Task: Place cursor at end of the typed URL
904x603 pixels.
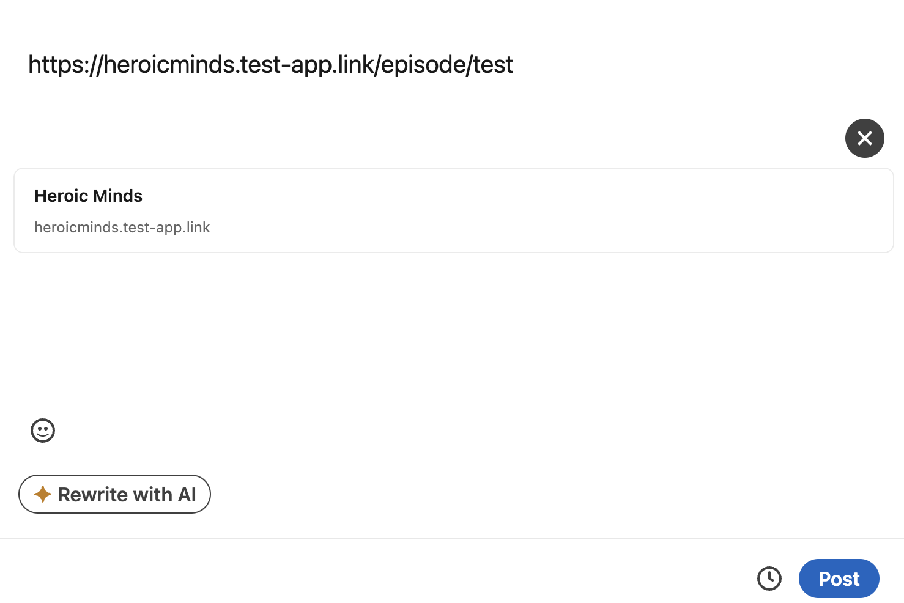Action: coord(513,65)
